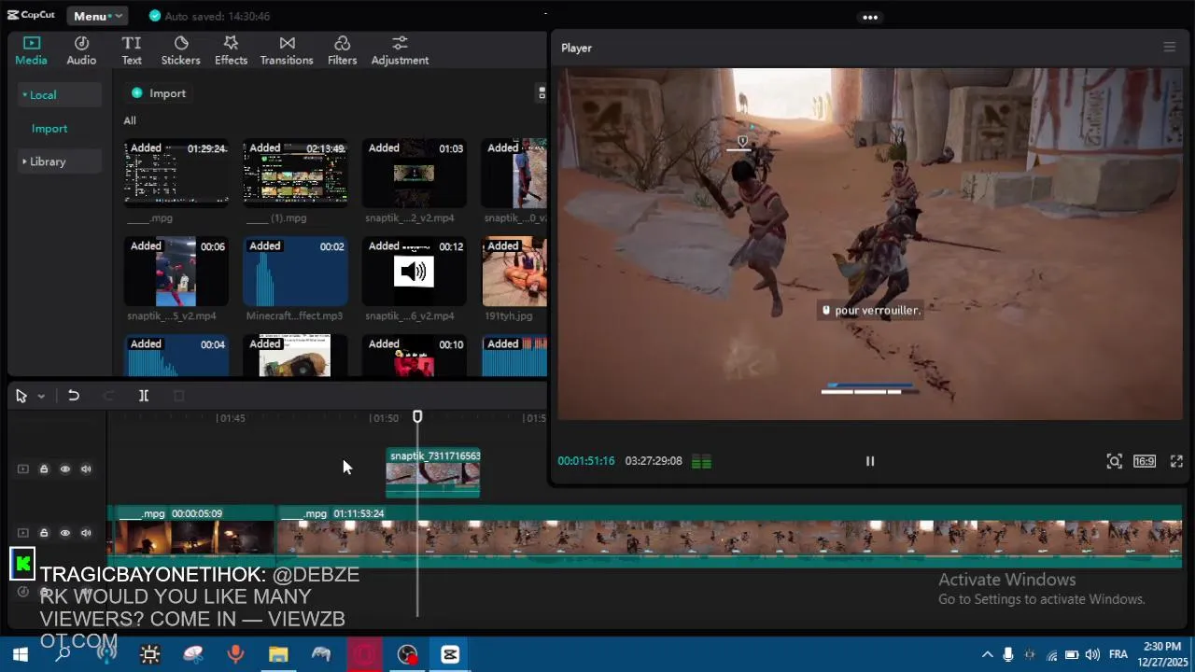
Task: Click the FRA language indicator
Action: [1118, 654]
